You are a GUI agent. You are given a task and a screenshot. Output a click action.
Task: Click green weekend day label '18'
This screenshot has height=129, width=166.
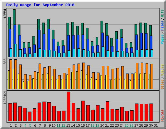tap(92, 125)
